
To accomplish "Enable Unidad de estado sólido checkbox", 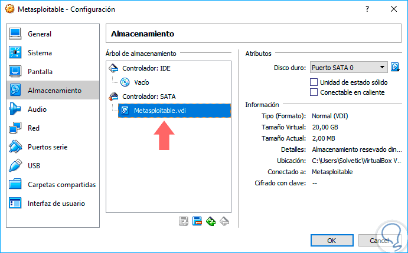I will click(x=314, y=82).
